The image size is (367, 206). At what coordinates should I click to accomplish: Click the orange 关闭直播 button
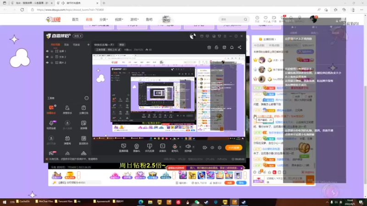click(234, 147)
